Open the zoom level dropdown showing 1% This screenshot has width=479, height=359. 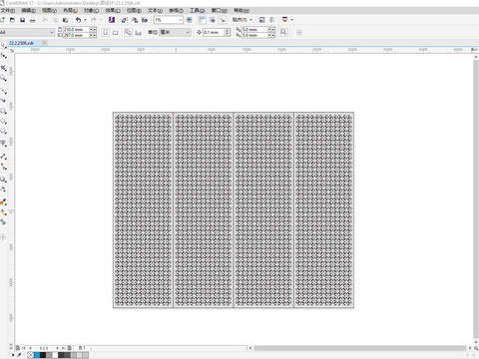pyautogui.click(x=169, y=20)
